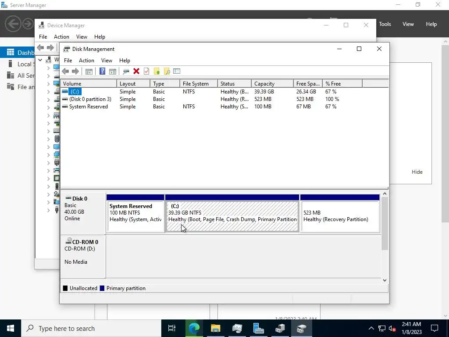This screenshot has height=337, width=449.
Task: Toggle Show/Hide Console Tree toolbar icon
Action: [89, 72]
